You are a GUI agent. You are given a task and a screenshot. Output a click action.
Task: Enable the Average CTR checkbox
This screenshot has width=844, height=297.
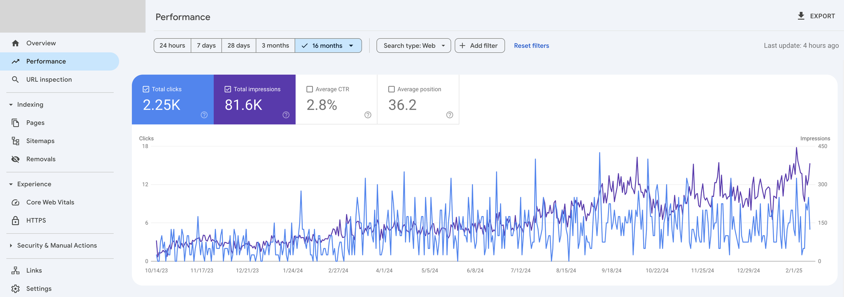(310, 89)
